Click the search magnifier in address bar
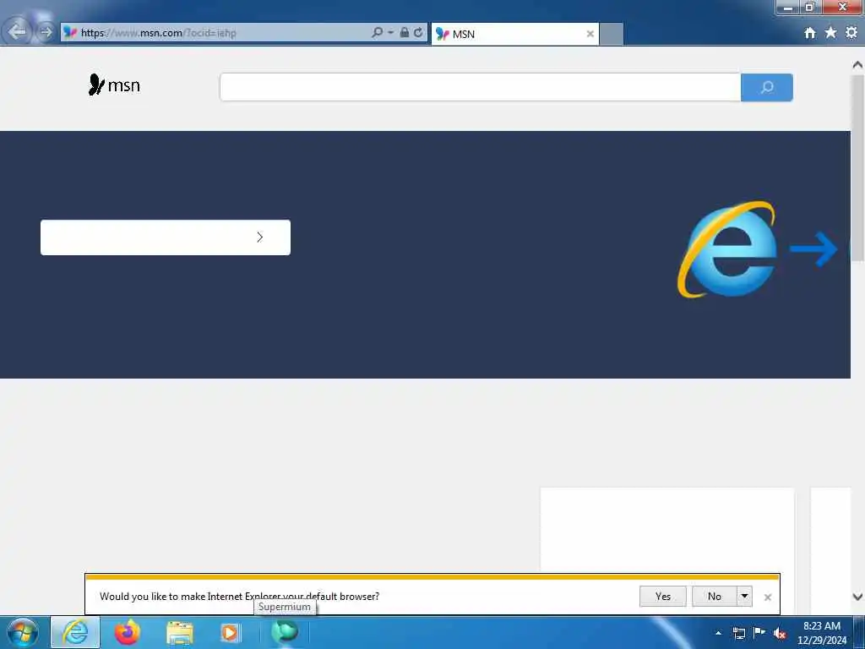This screenshot has height=649, width=865. 377,33
